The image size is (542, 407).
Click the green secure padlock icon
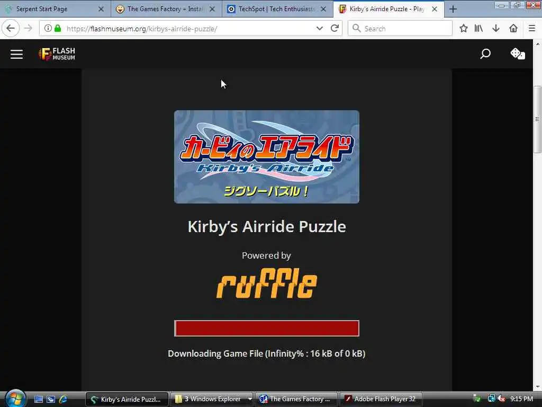(x=58, y=29)
